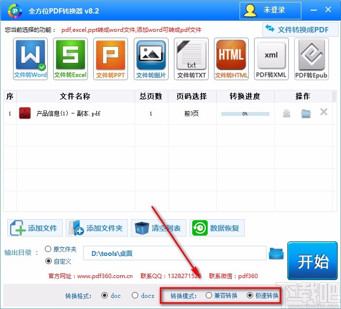Click the 页码选择 column header
The width and height of the screenshot is (341, 309).
click(192, 96)
